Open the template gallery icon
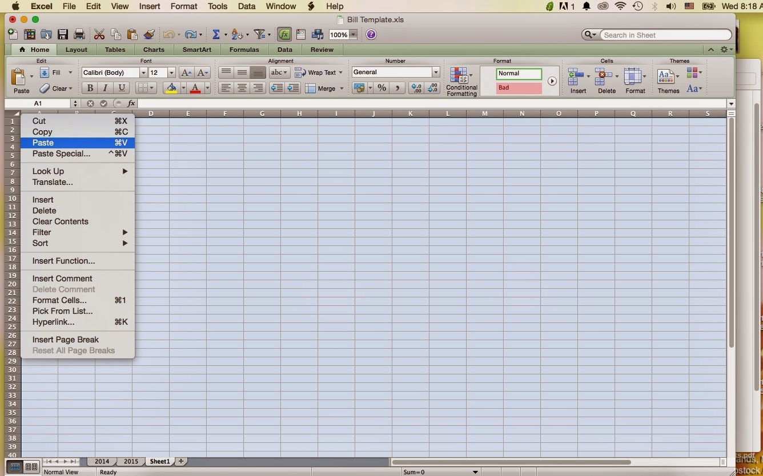763x476 pixels. [29, 35]
